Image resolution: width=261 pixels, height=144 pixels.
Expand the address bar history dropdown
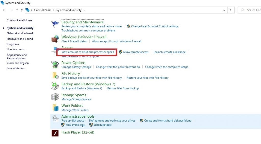pos(224,10)
